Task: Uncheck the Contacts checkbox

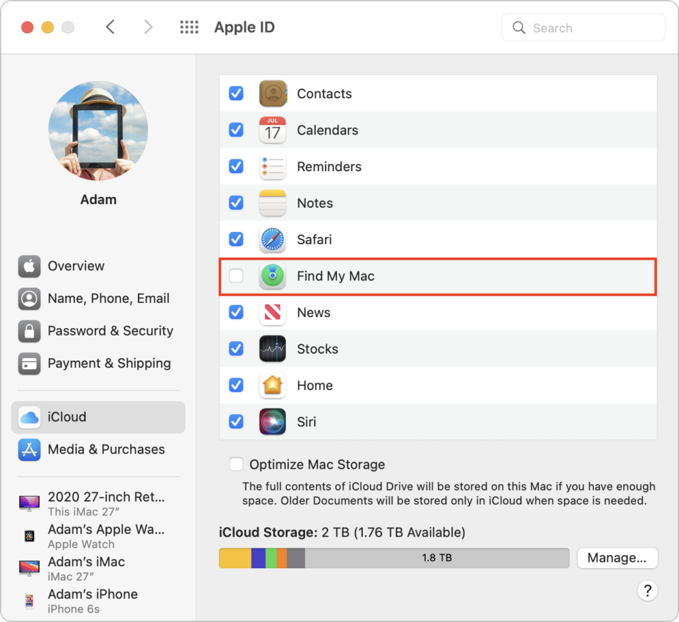Action: (x=236, y=93)
